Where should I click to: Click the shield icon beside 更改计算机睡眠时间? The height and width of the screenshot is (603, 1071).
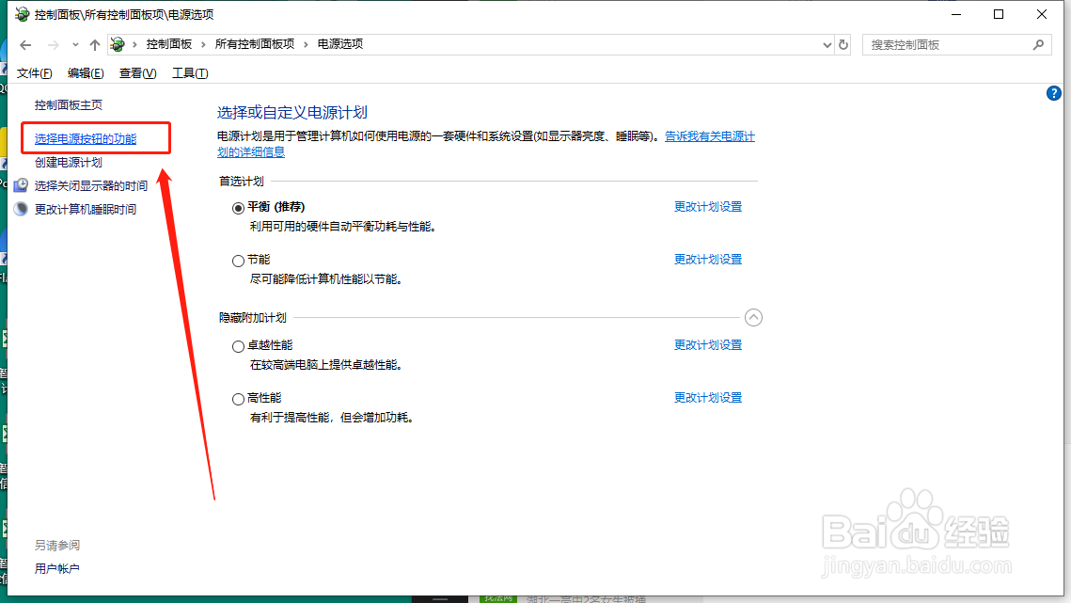[21, 209]
